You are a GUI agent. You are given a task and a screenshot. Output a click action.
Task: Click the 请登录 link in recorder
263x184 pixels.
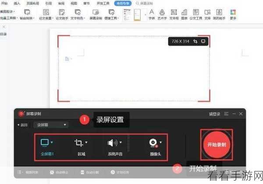click(214, 114)
